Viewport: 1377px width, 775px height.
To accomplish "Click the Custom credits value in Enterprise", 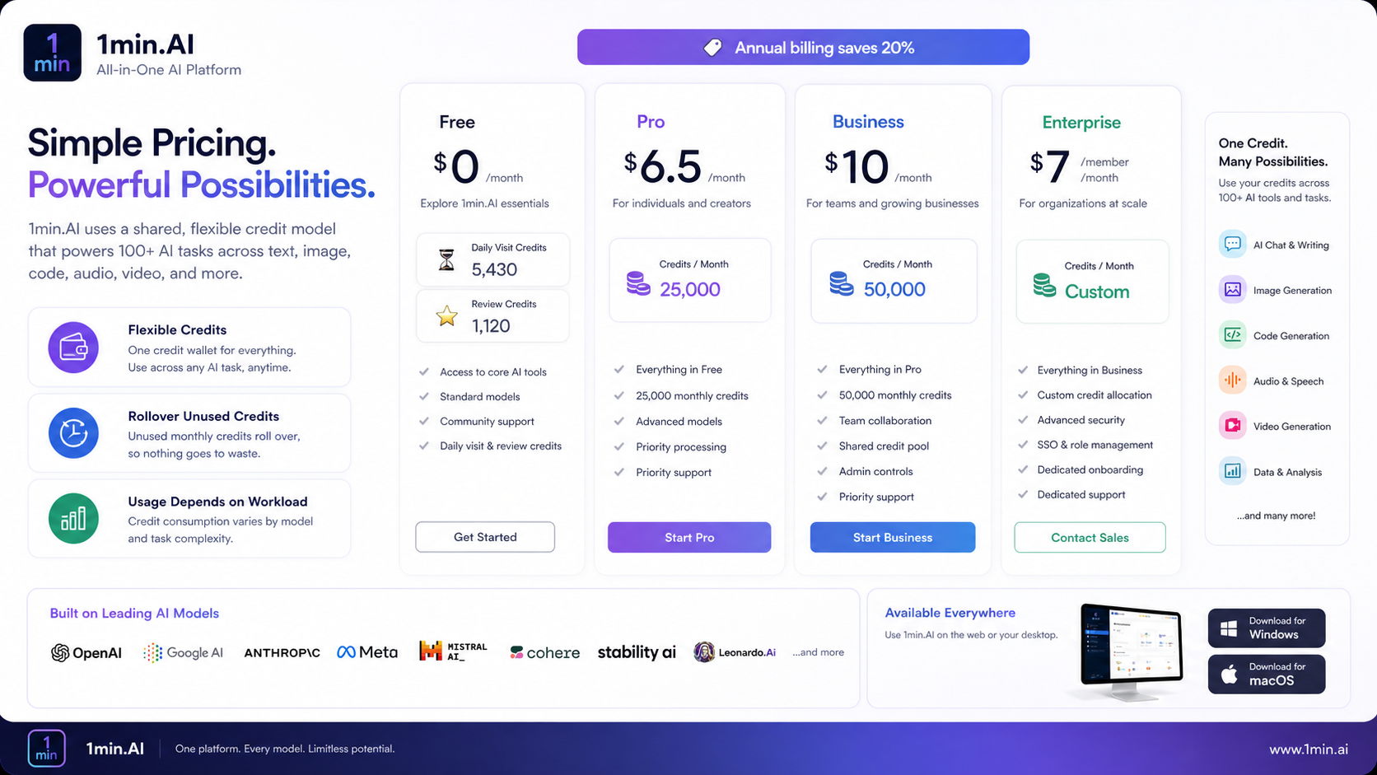I will (x=1097, y=292).
